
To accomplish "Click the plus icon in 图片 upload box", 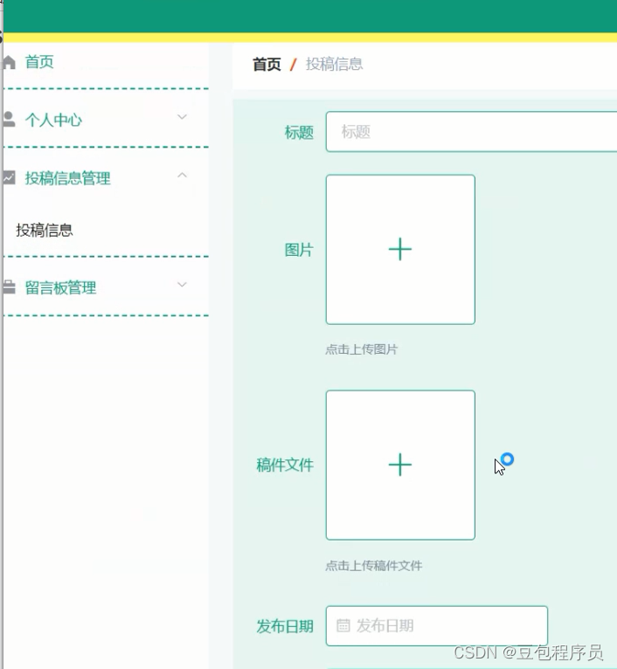I will coord(400,249).
